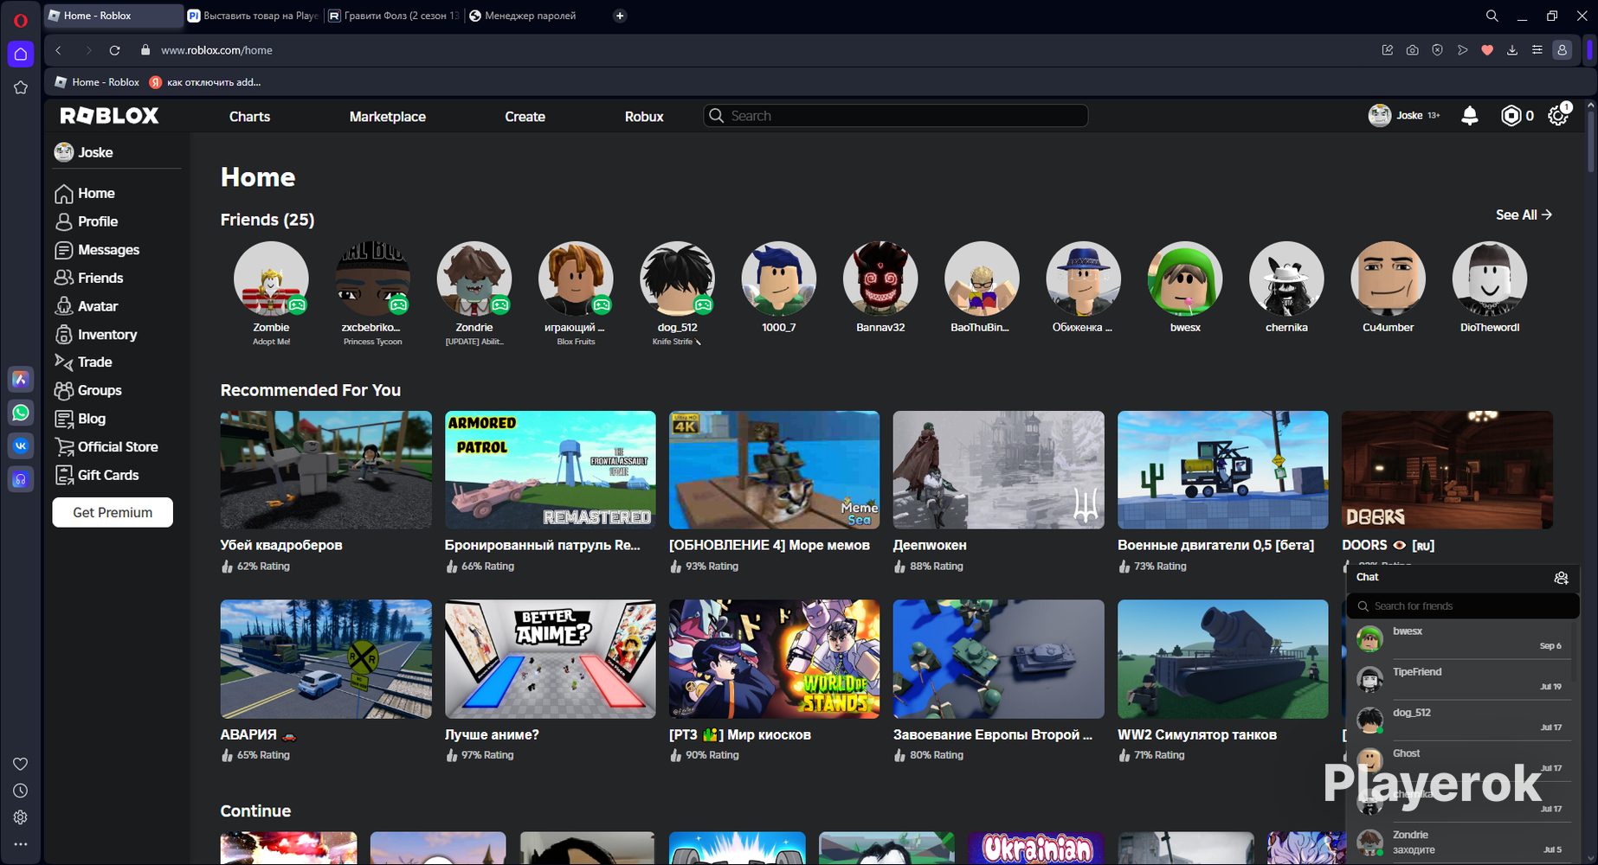Viewport: 1598px width, 865px height.
Task: Open Messages in the left sidebar
Action: point(97,250)
